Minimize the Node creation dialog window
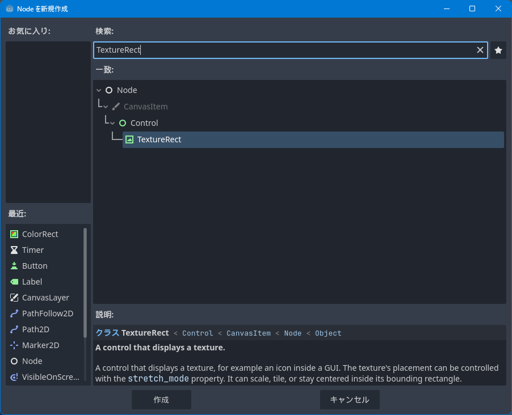The image size is (512, 415). pos(447,9)
